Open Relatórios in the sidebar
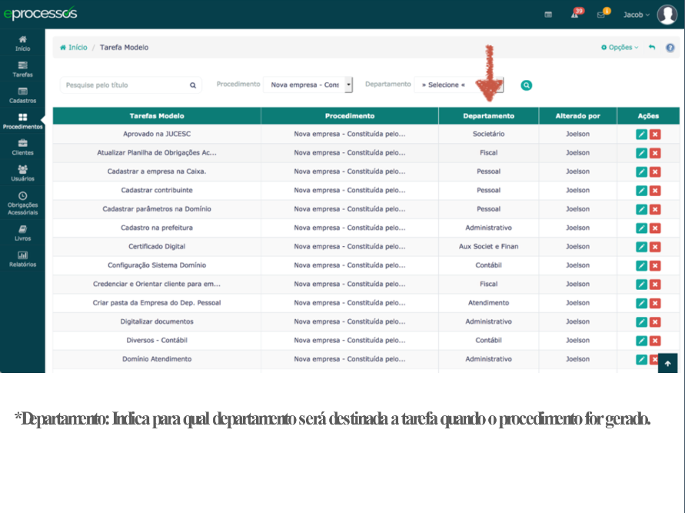This screenshot has height=513, width=685. tap(22, 259)
